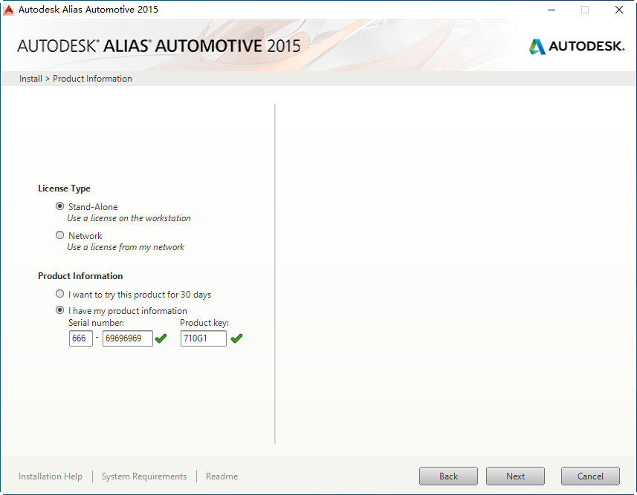This screenshot has height=495, width=637.
Task: Click the serial number field 69696969
Action: click(x=128, y=338)
